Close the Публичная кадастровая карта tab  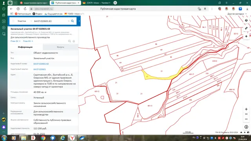78,3
